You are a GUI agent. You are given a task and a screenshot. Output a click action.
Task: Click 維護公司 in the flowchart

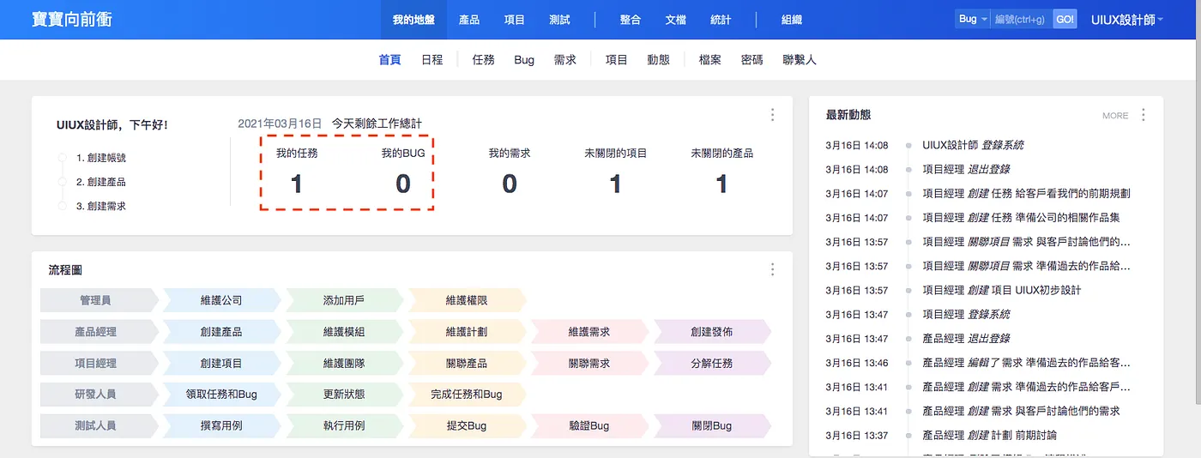click(x=221, y=300)
